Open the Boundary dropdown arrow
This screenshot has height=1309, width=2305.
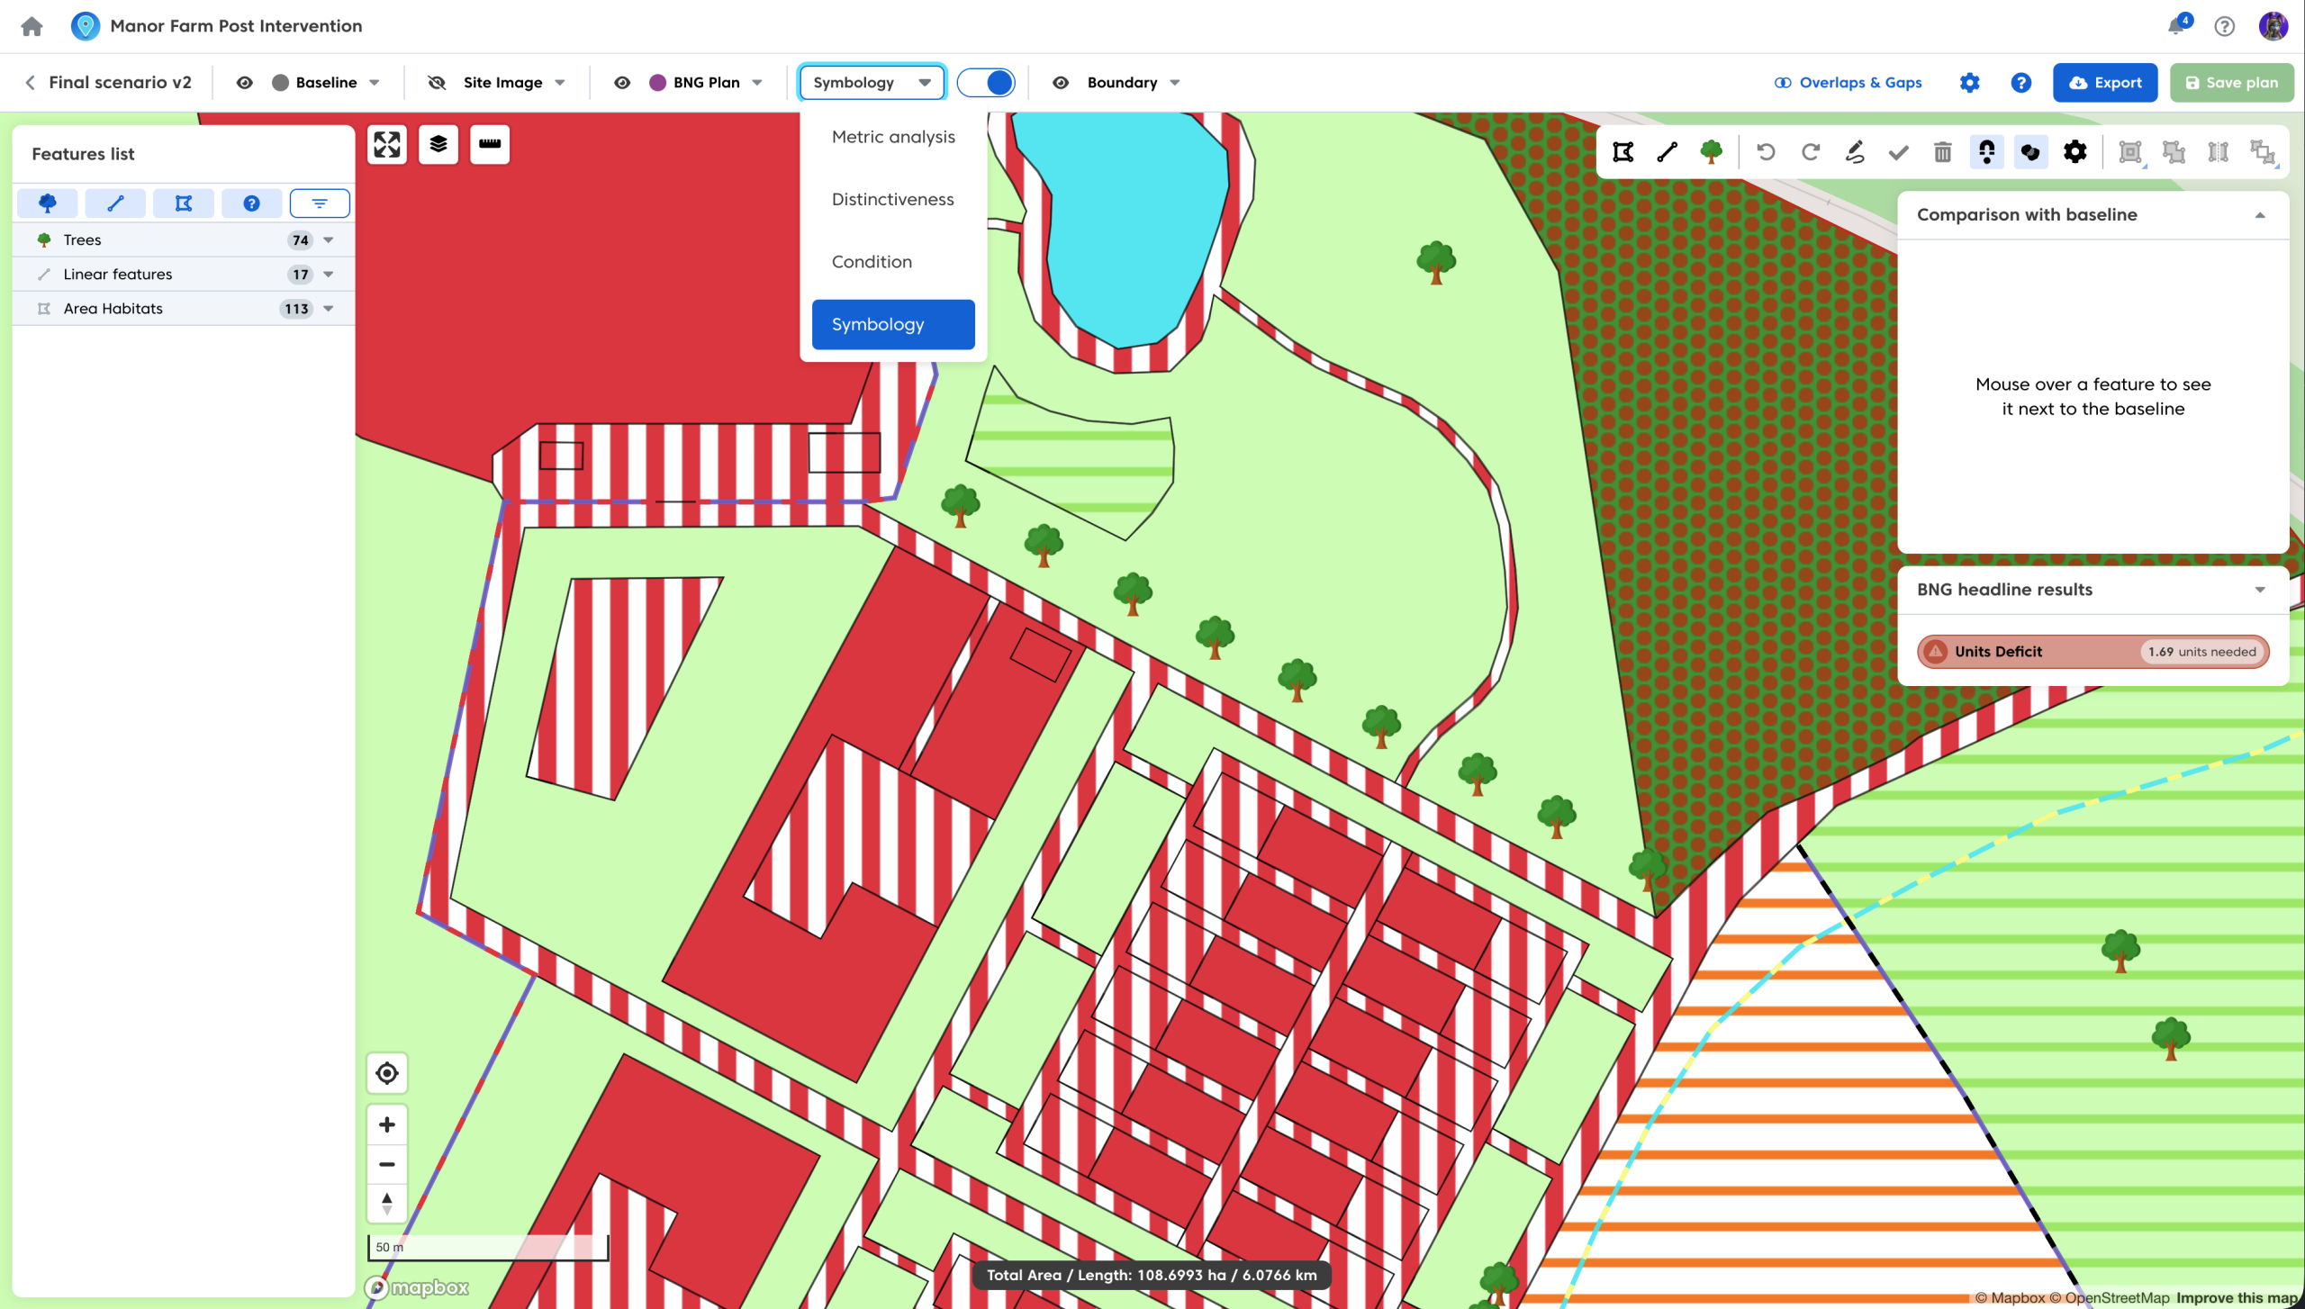[1175, 83]
